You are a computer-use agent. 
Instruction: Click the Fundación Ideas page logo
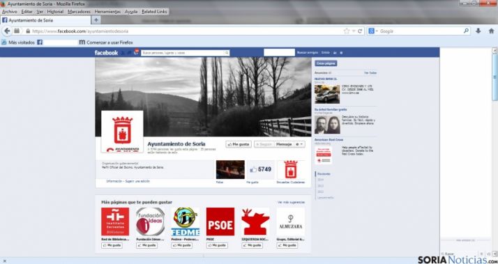point(150,222)
